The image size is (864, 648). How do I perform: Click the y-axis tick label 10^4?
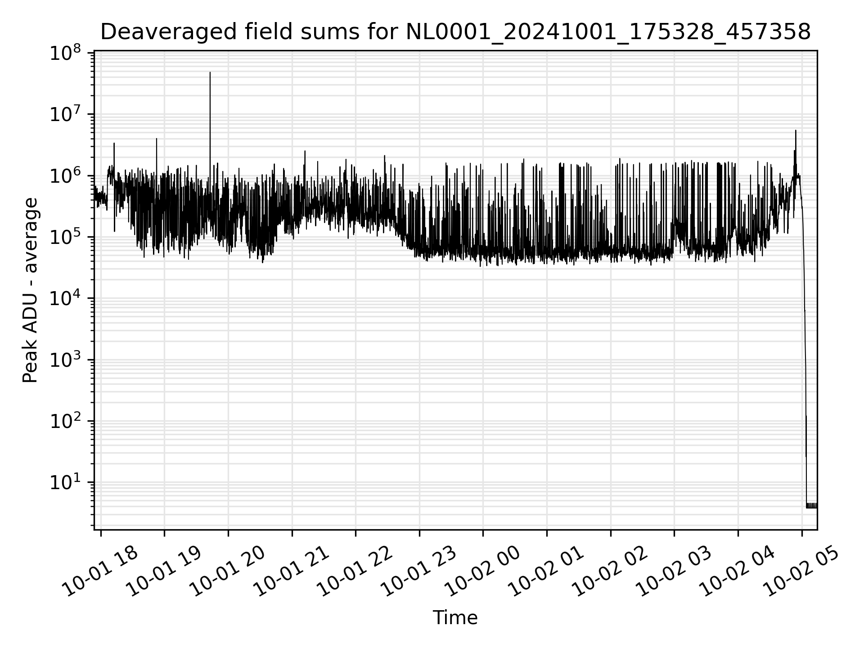pyautogui.click(x=65, y=299)
